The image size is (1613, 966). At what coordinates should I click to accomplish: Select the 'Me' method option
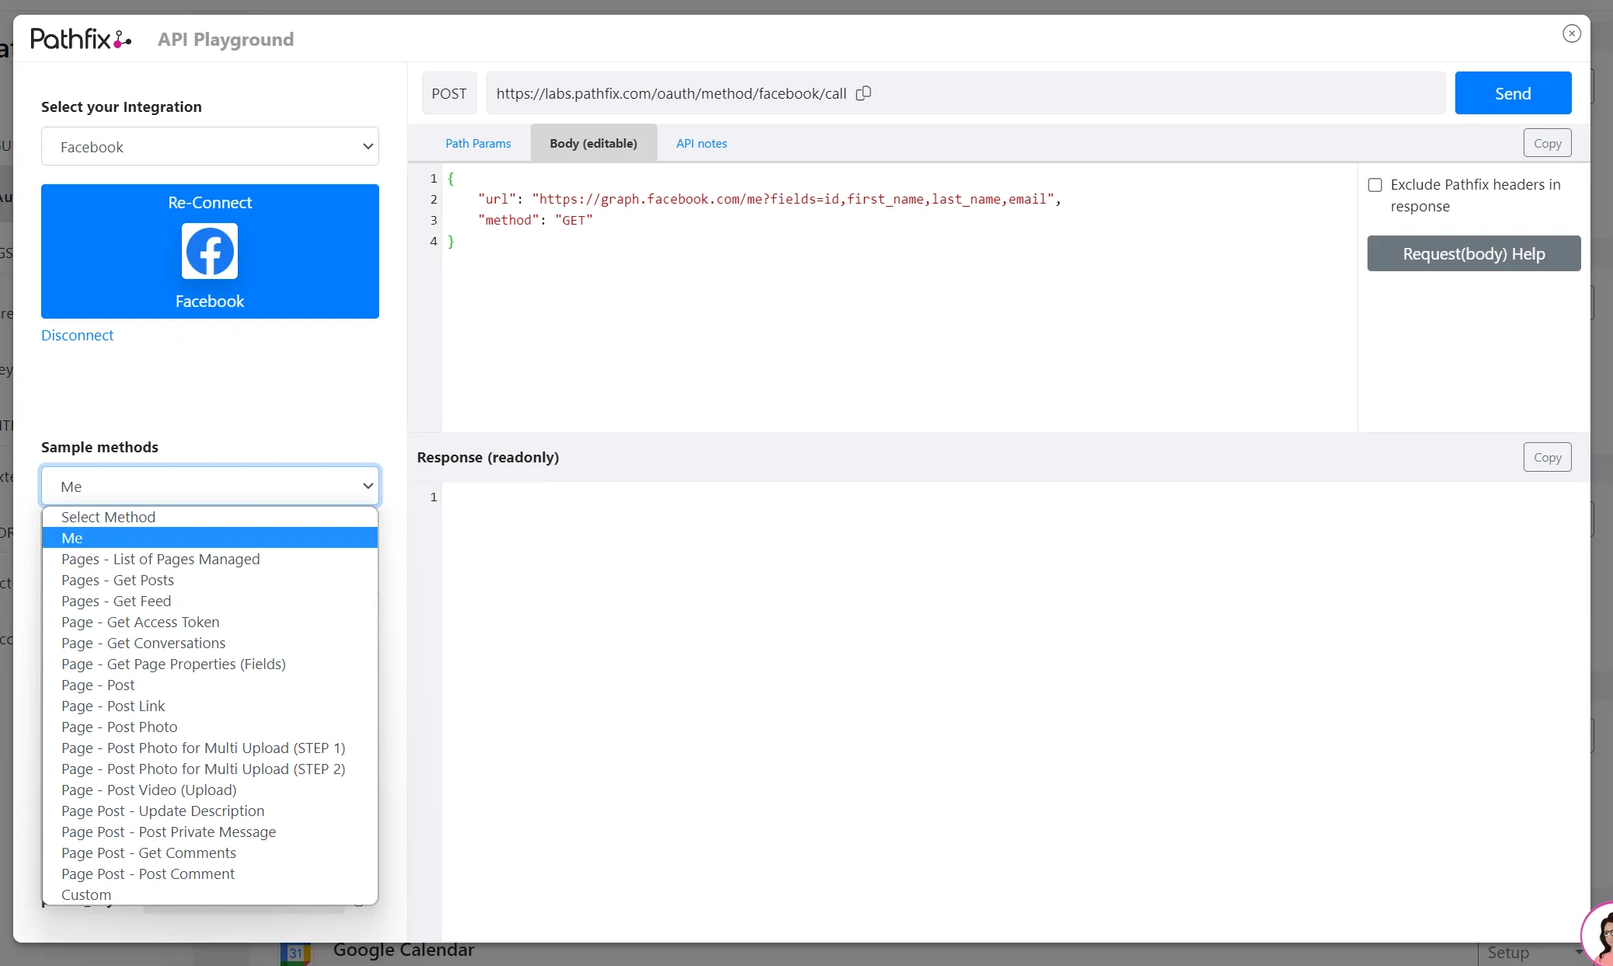click(210, 538)
